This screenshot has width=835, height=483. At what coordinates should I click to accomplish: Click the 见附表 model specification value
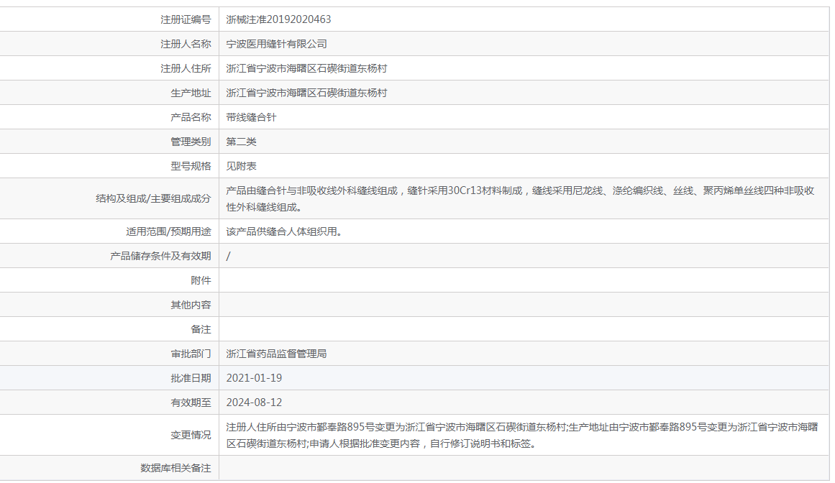pyautogui.click(x=241, y=166)
